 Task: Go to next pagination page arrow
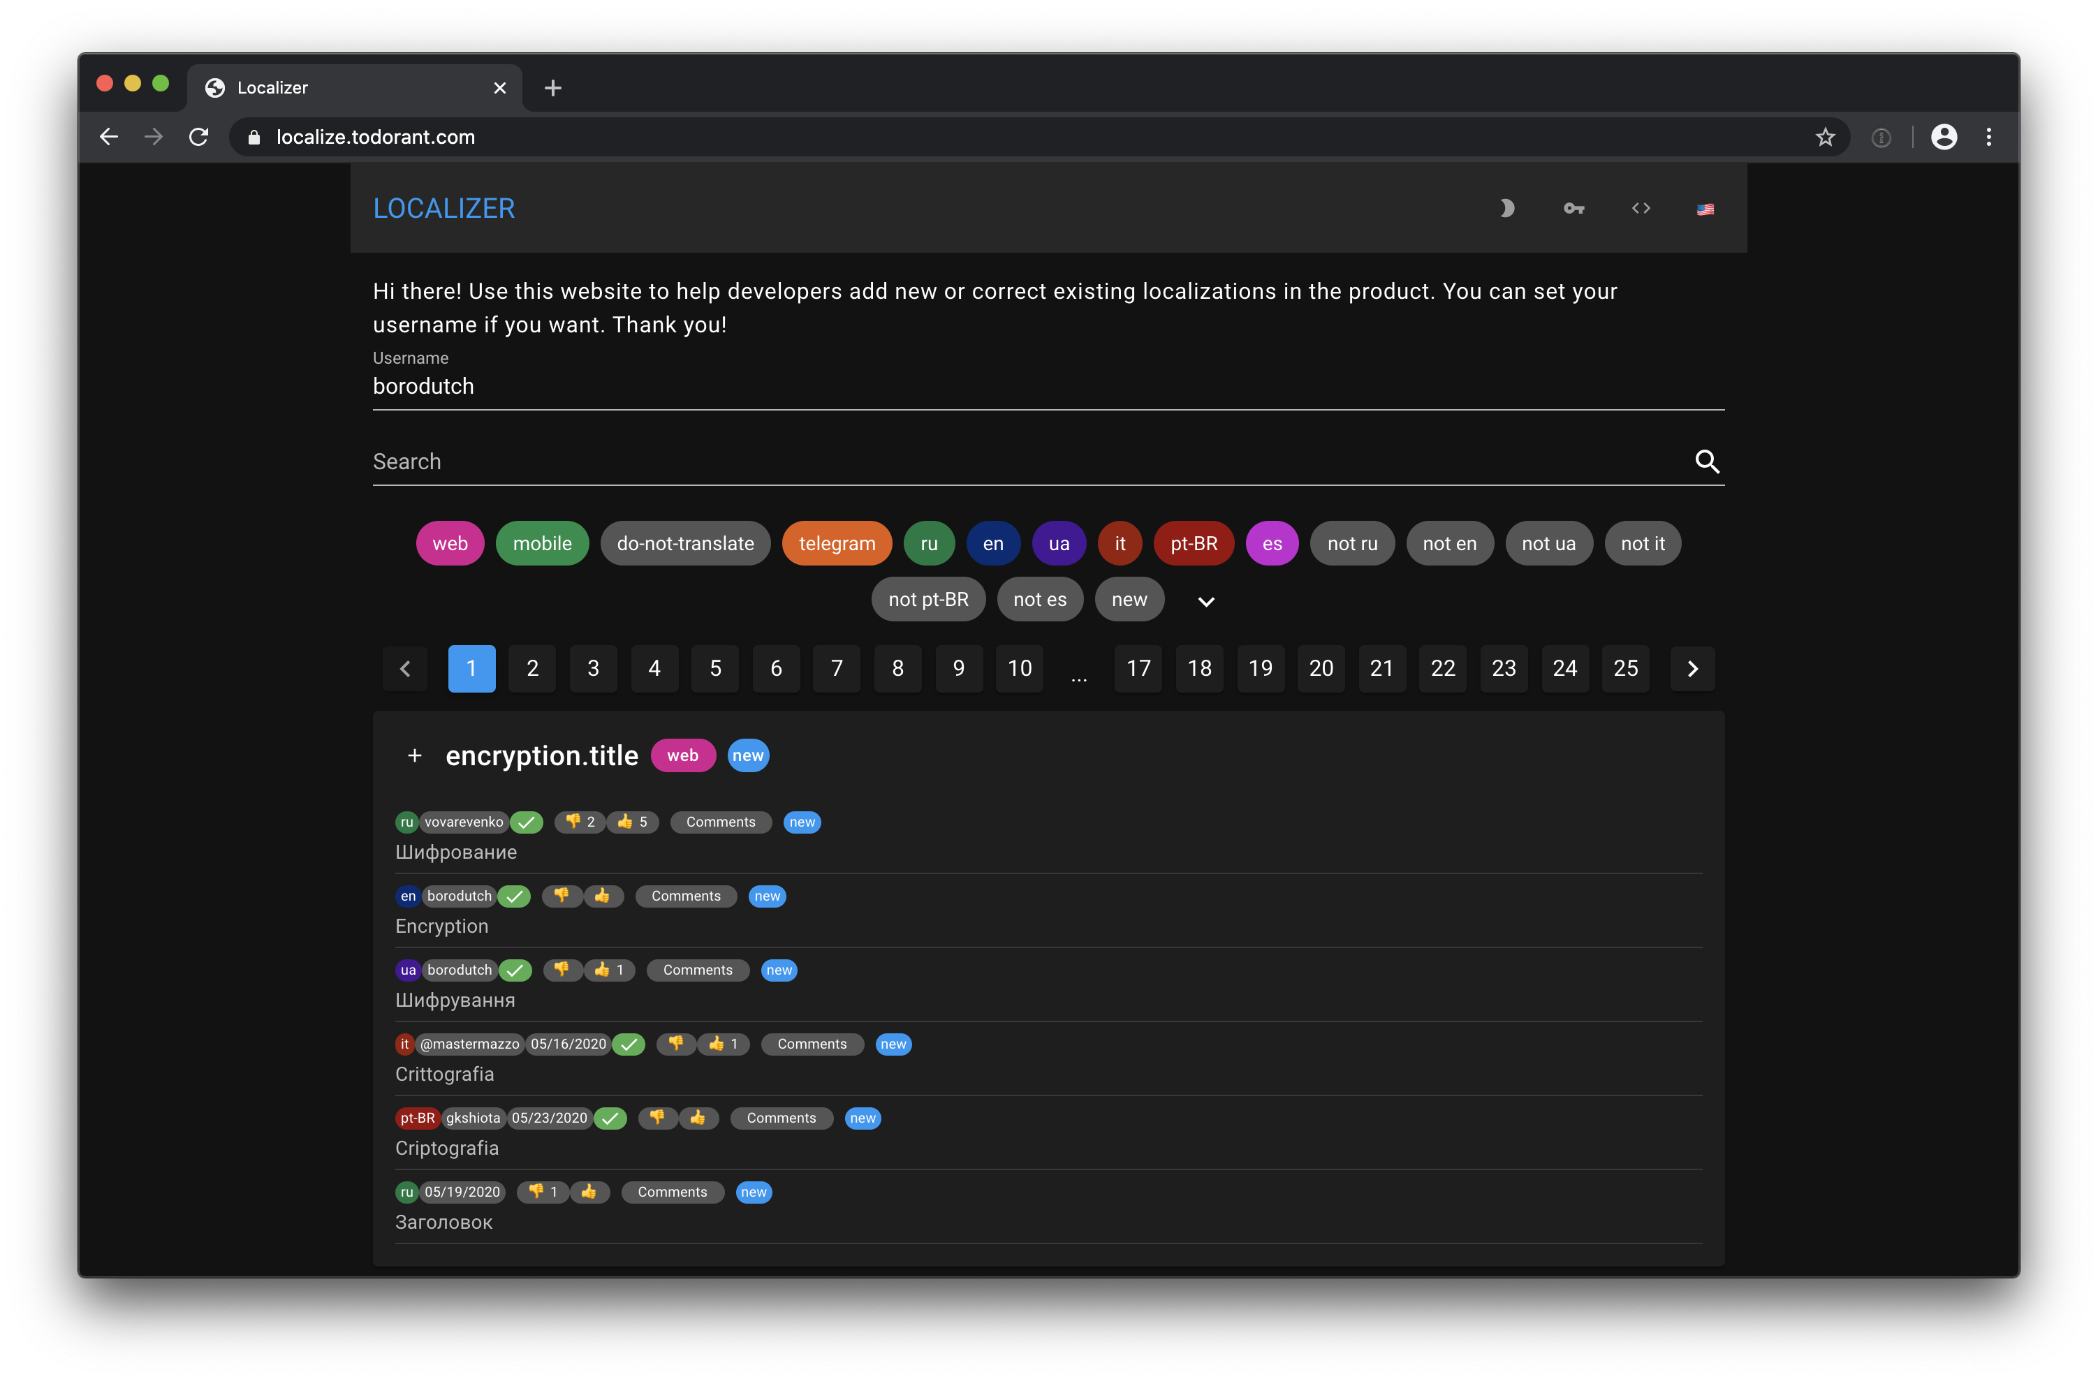(1692, 668)
